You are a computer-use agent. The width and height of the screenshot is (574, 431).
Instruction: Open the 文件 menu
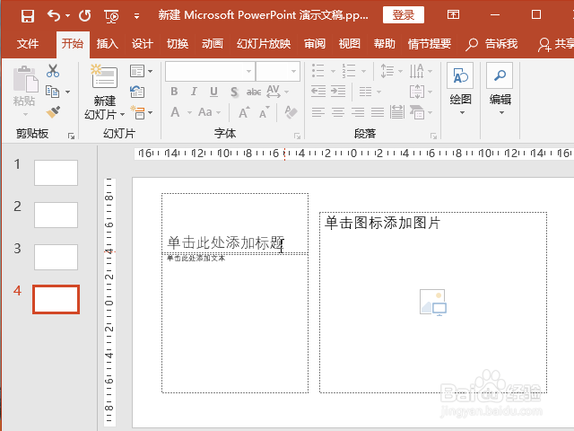[x=28, y=44]
